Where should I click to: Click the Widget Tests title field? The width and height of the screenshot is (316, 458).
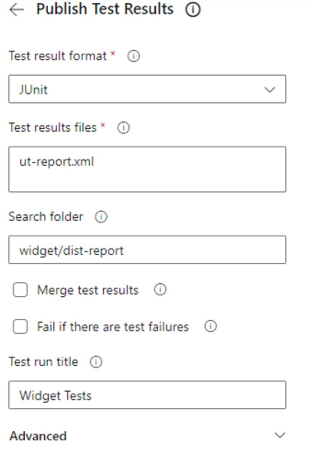147,395
